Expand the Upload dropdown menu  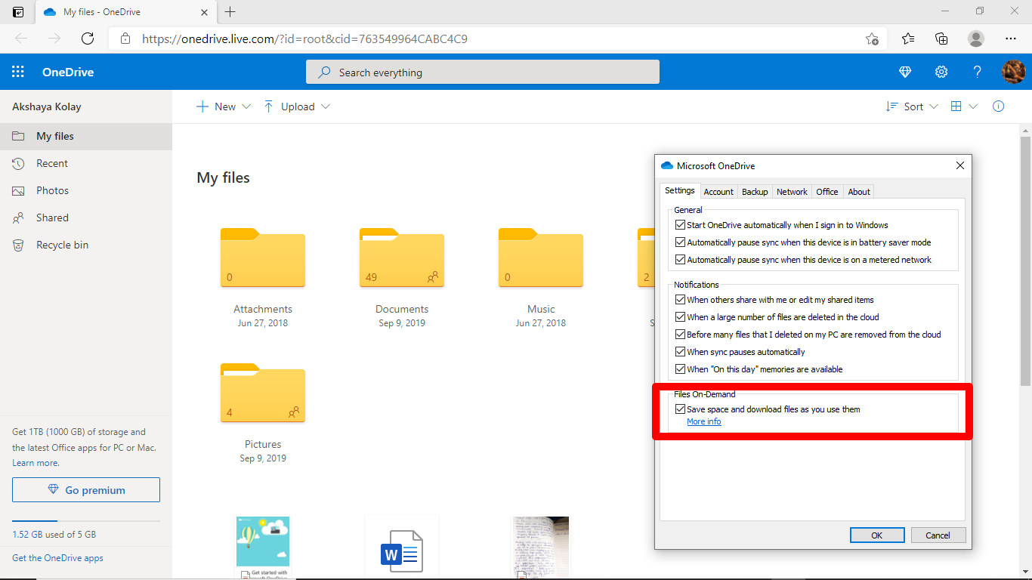pyautogui.click(x=296, y=106)
